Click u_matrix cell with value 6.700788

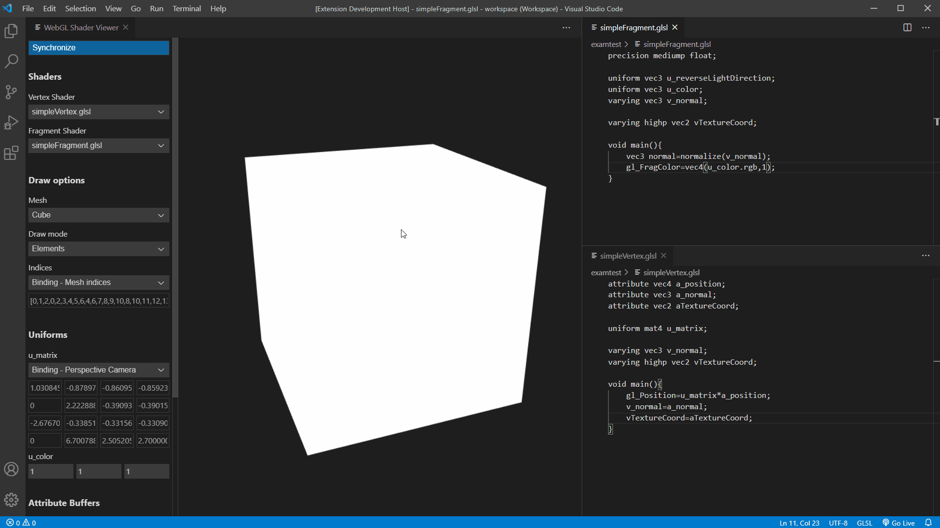pyautogui.click(x=81, y=441)
